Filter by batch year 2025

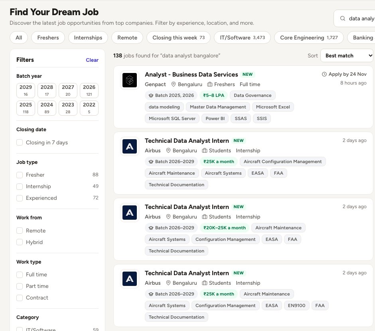[26, 108]
